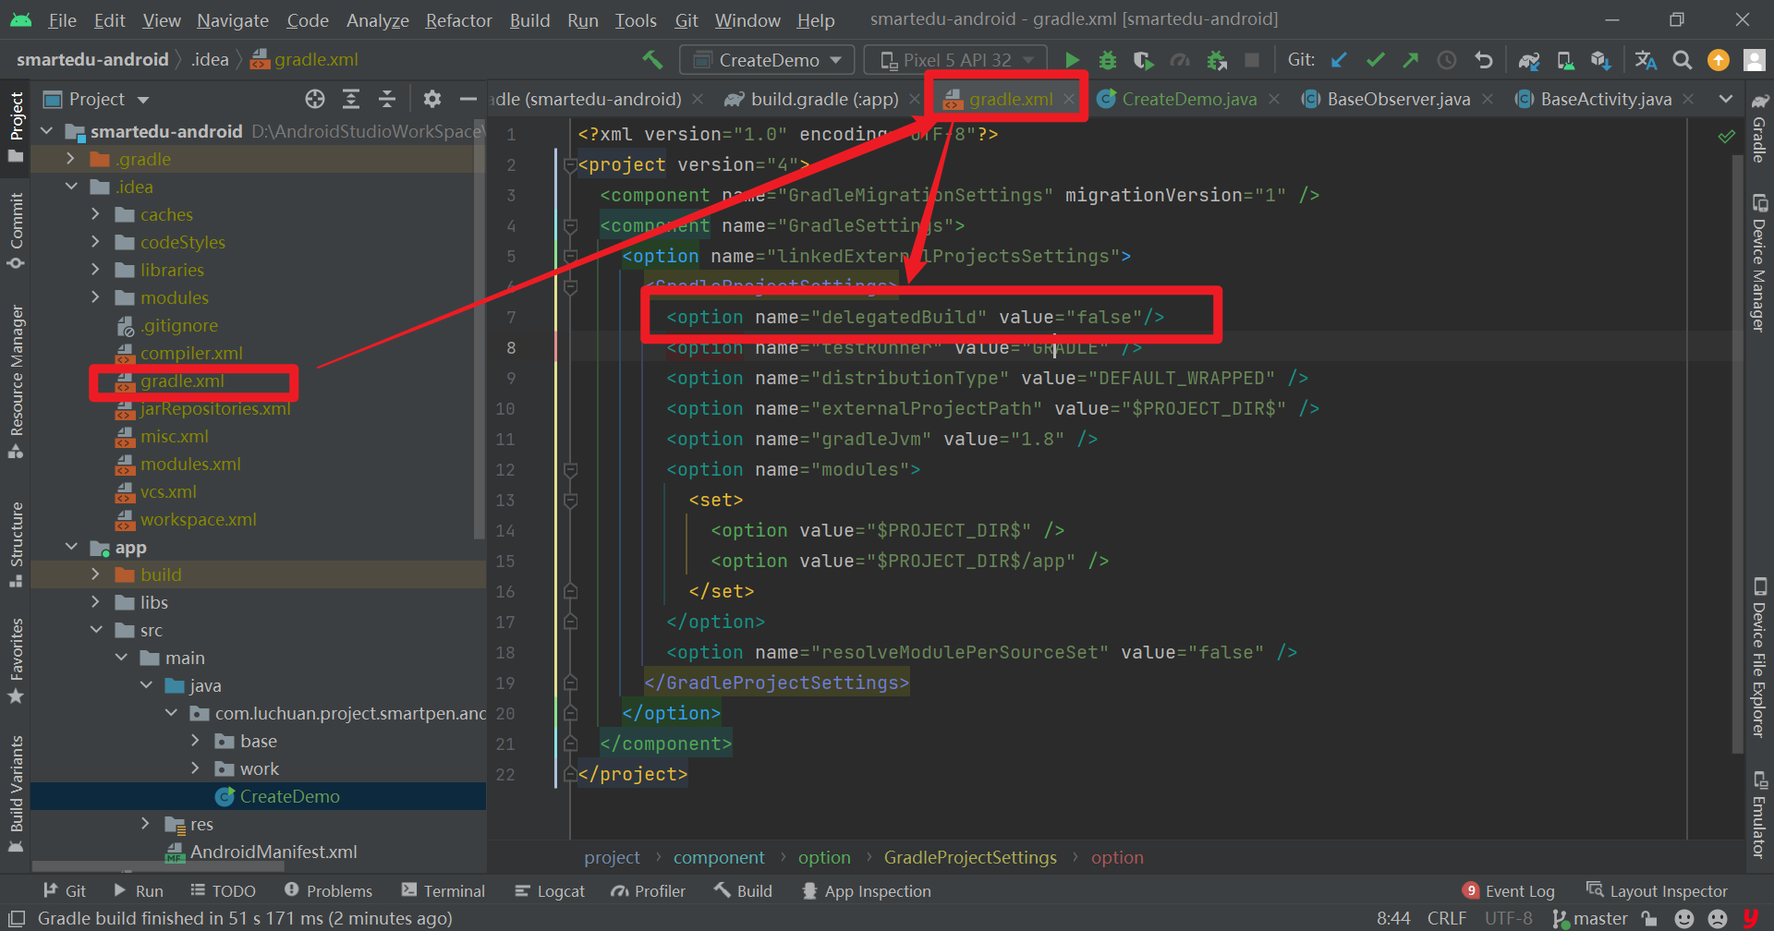The height and width of the screenshot is (931, 1774).
Task: Open the Terminal tool window
Action: pos(443,891)
